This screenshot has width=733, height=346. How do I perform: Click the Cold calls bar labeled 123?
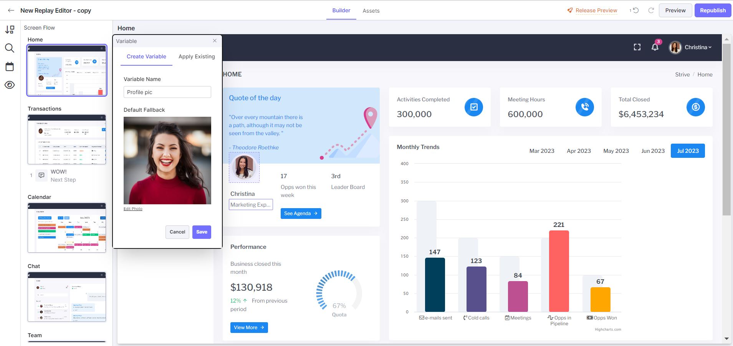pos(477,289)
